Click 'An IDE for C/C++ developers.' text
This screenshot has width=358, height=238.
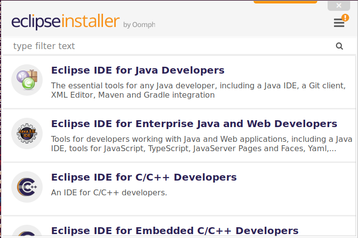pos(109,192)
